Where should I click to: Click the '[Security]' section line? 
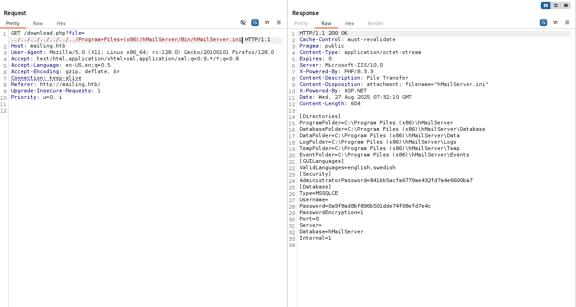click(315, 174)
